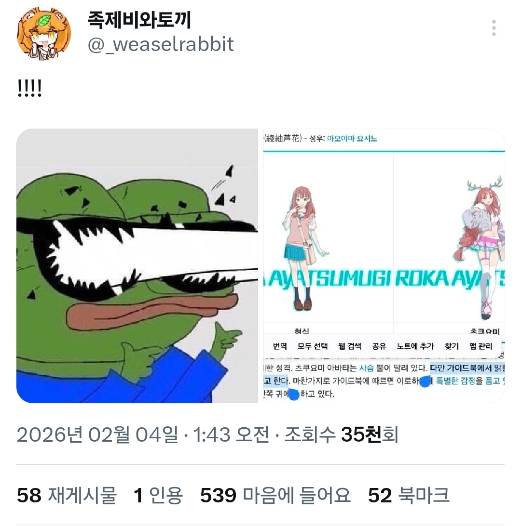The height and width of the screenshot is (526, 521).
Task: View the 539 마음에 들어요 likes list
Action: pyautogui.click(x=275, y=495)
